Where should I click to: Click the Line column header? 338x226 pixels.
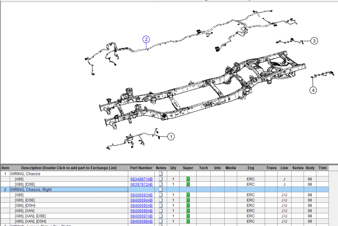click(x=284, y=168)
